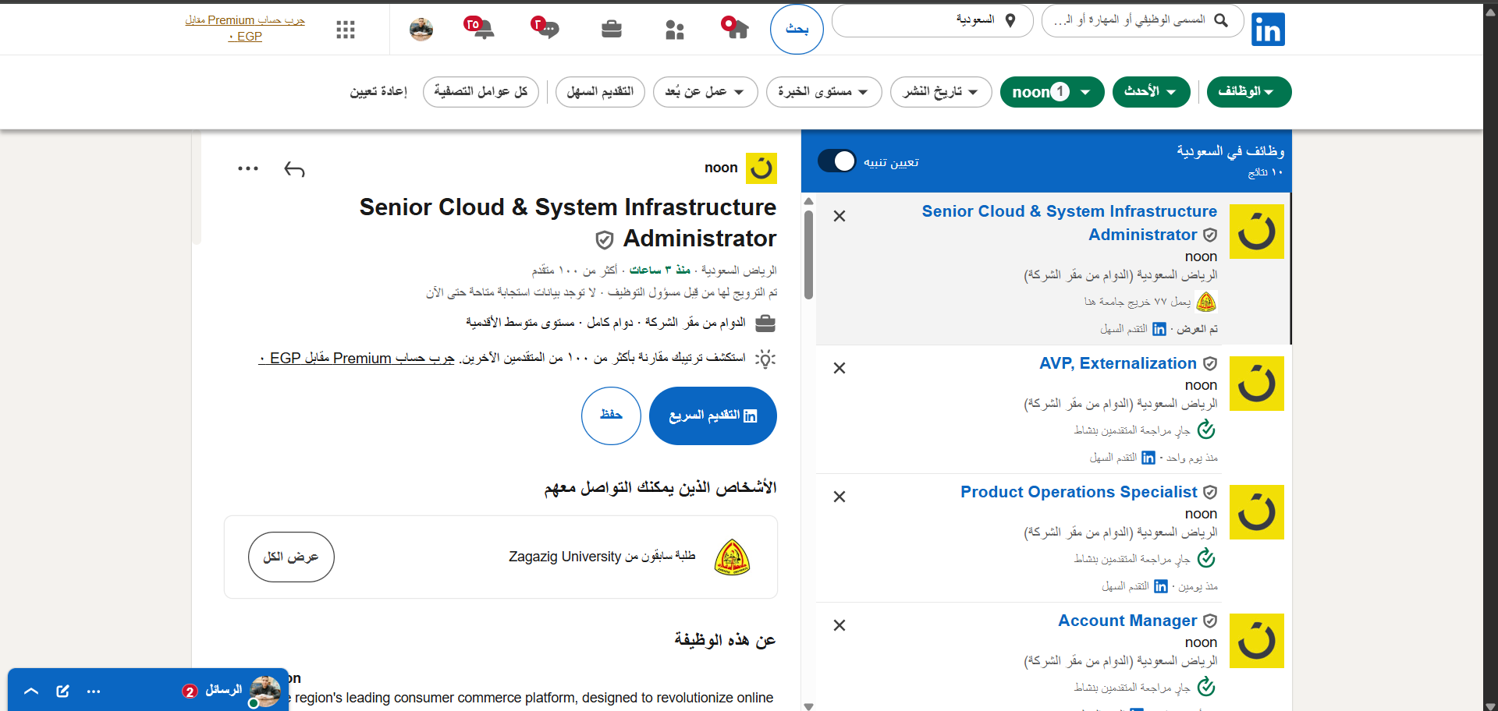Dismiss the Product Operations Specialist job
The height and width of the screenshot is (711, 1498).
pos(840,497)
